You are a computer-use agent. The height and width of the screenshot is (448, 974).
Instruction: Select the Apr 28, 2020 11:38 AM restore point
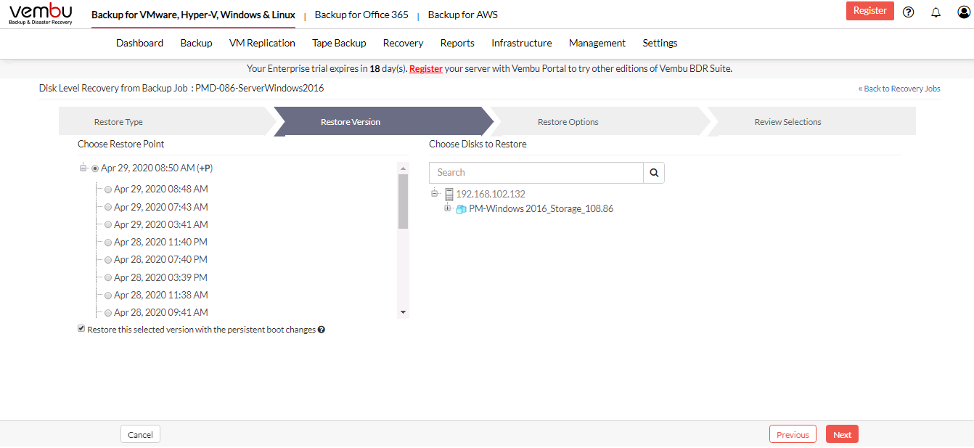click(x=108, y=296)
